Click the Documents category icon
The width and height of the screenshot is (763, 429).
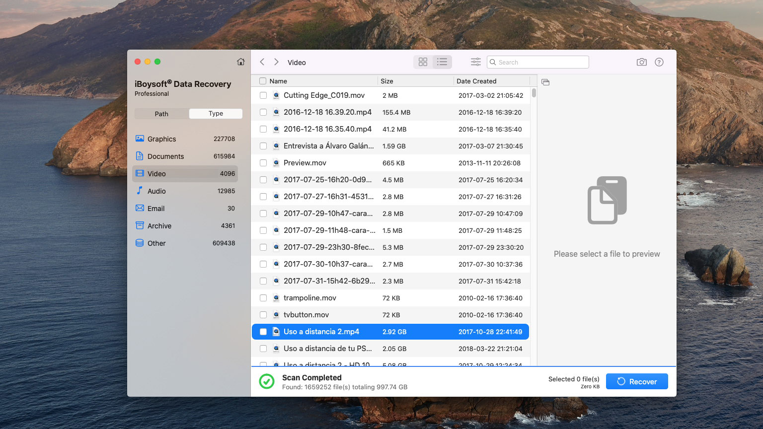[140, 156]
